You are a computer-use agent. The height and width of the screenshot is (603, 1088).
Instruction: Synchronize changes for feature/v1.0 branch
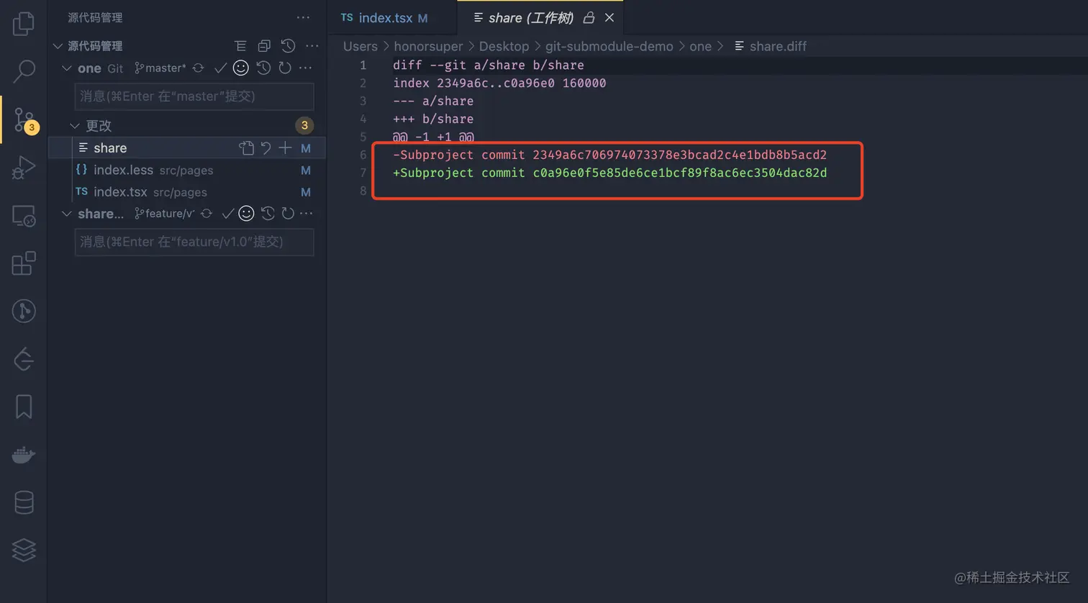(x=207, y=214)
